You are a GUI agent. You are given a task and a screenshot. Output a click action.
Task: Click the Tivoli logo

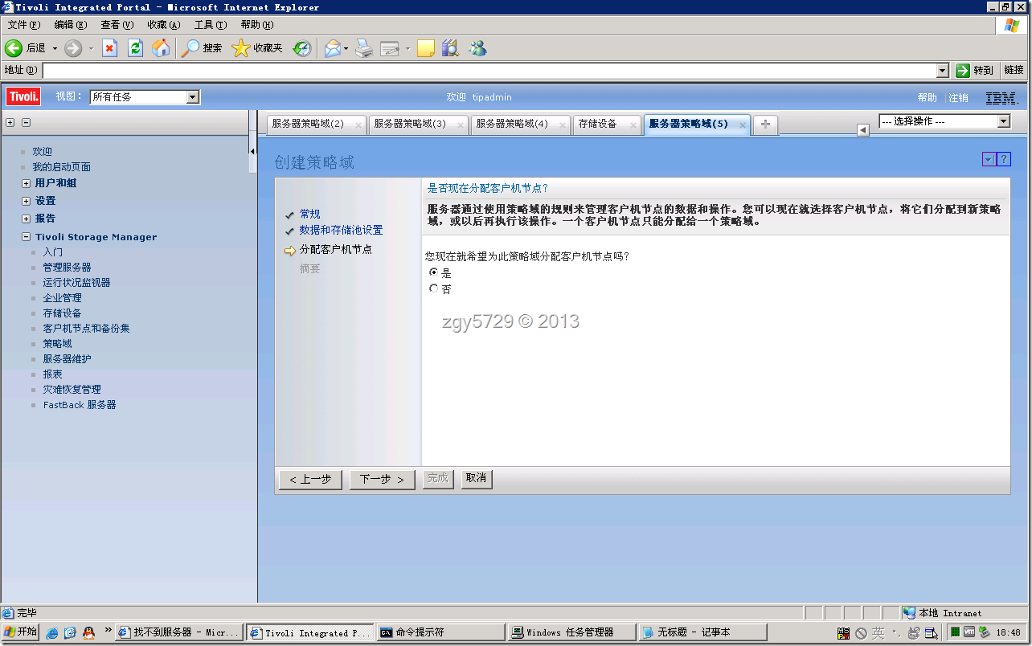[23, 97]
